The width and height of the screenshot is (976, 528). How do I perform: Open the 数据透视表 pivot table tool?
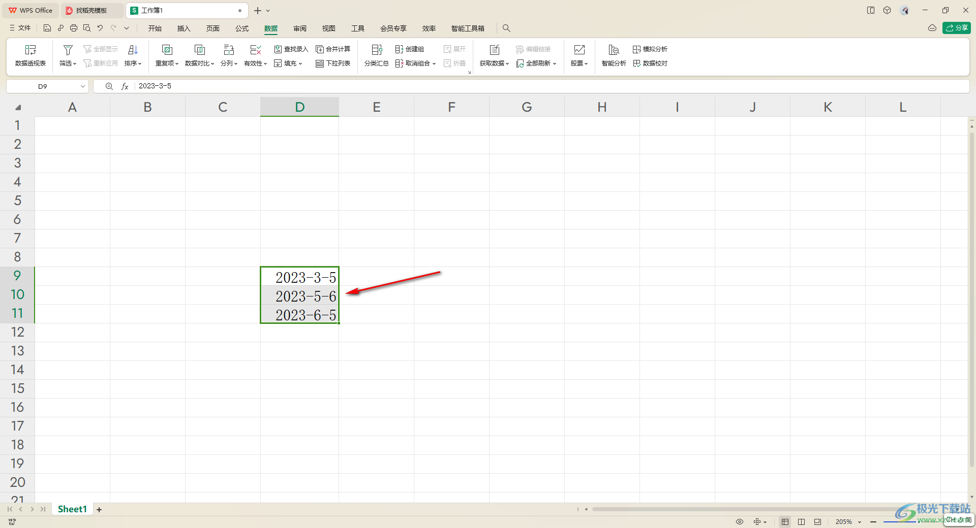(x=30, y=55)
